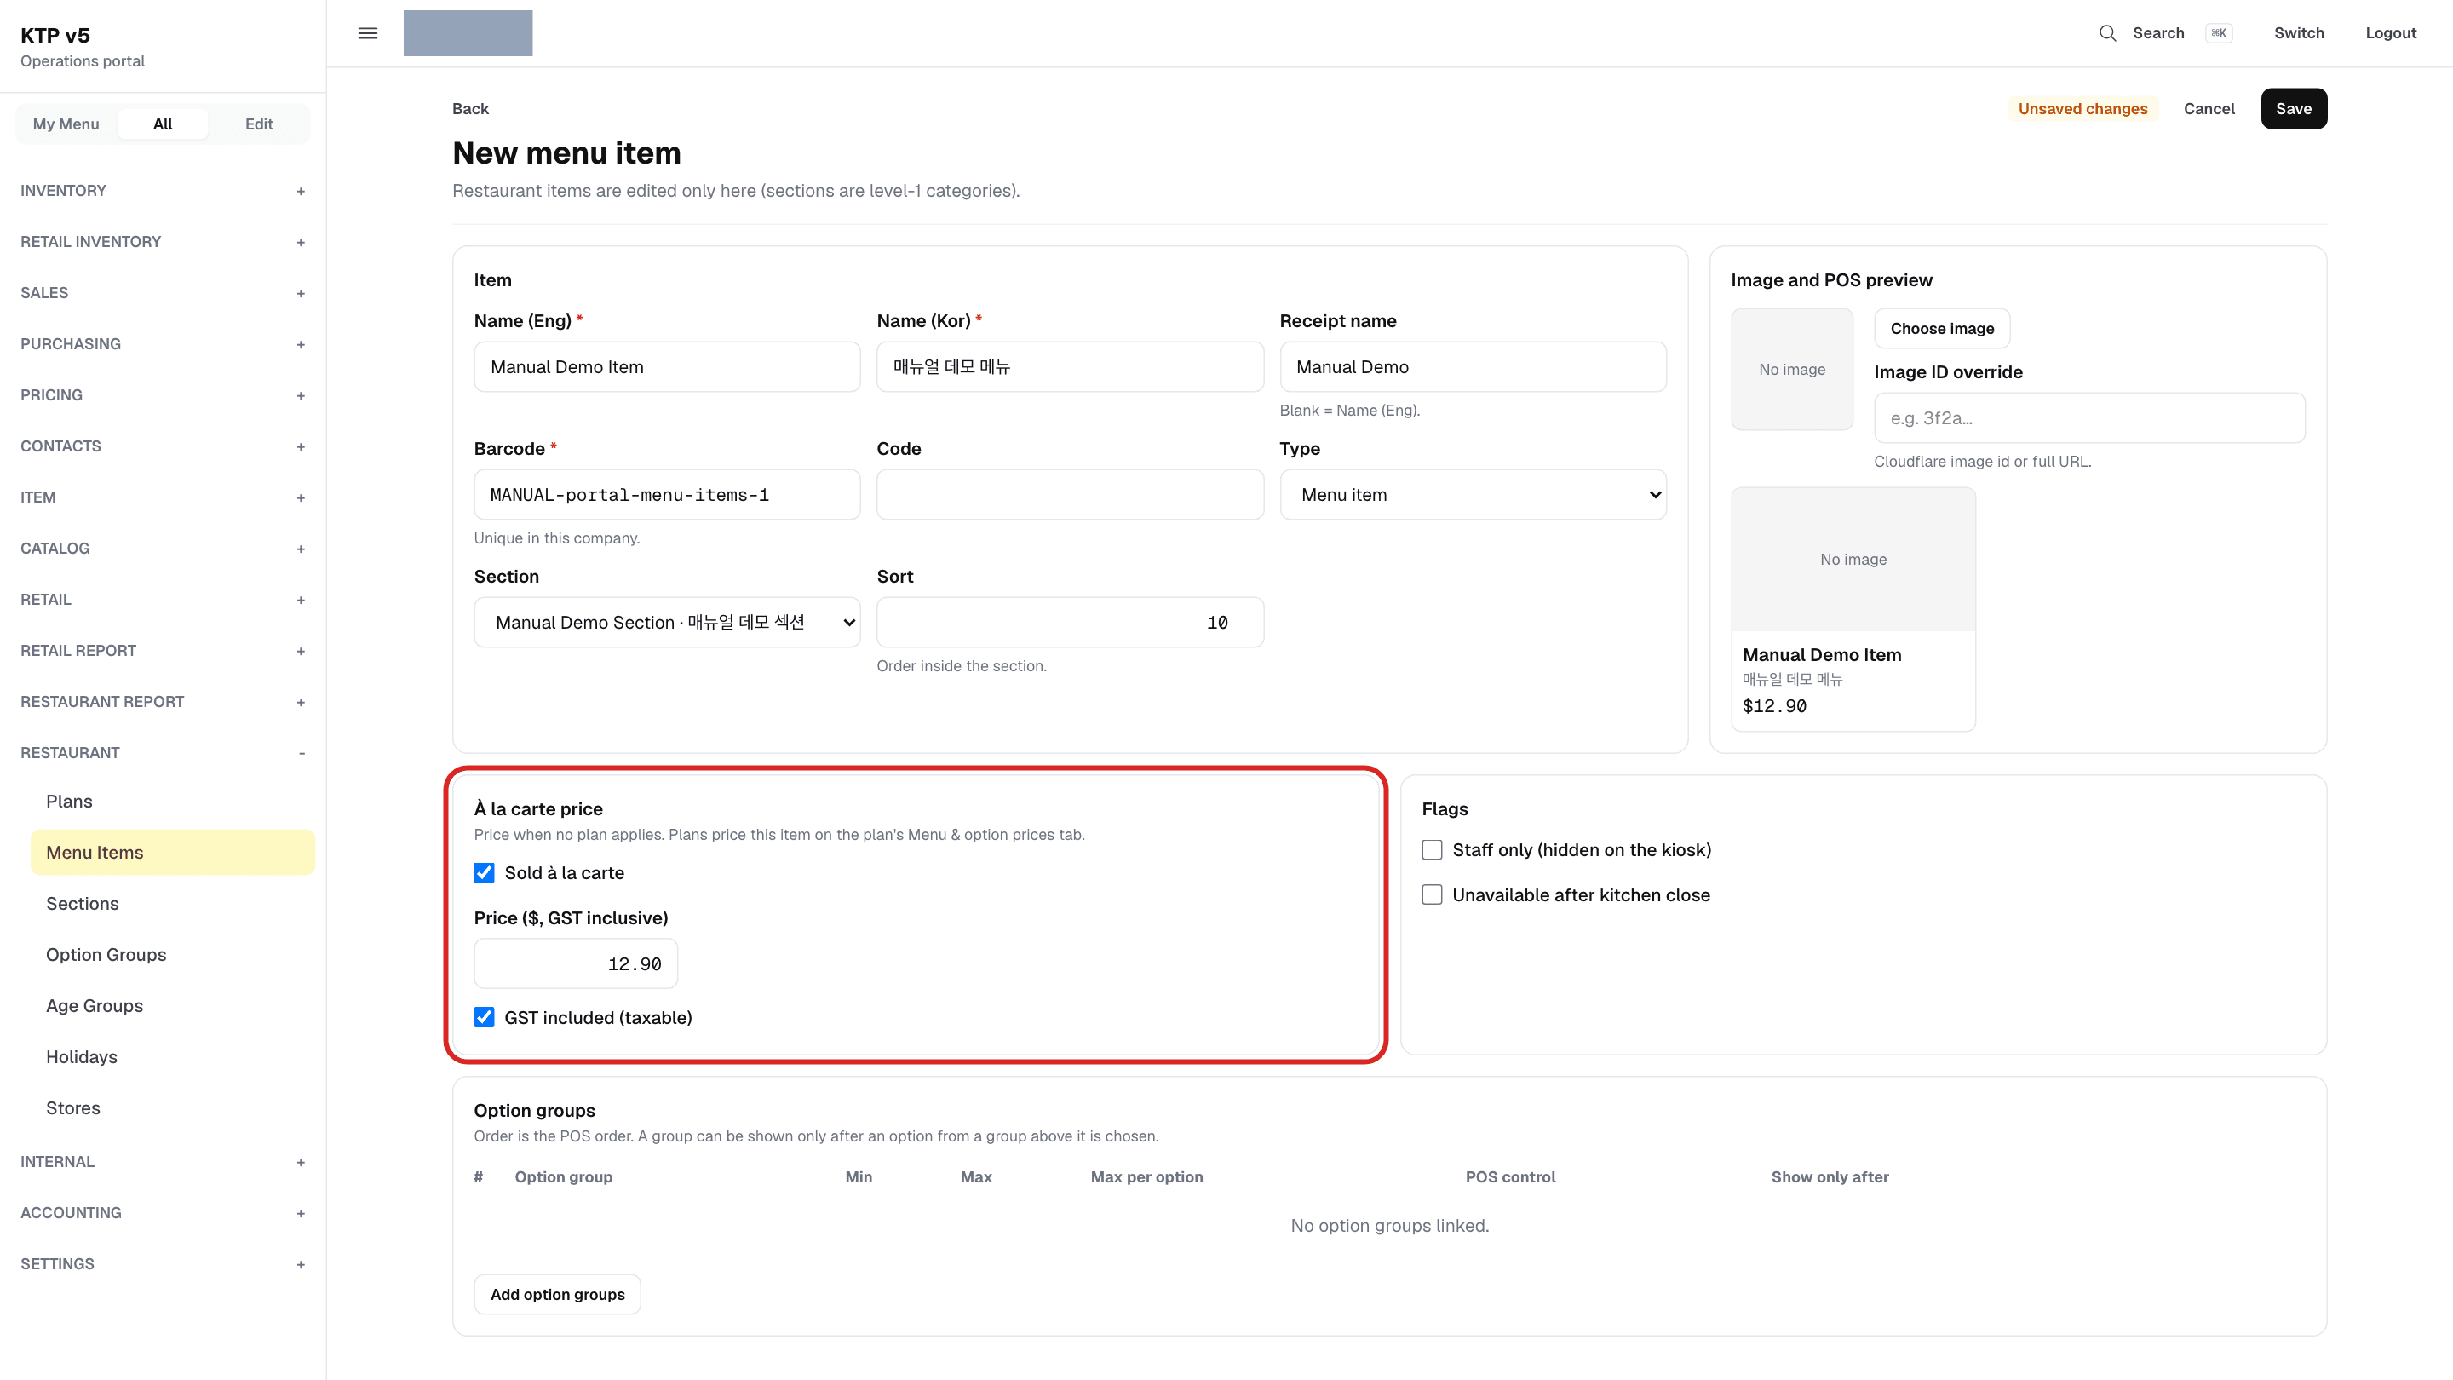The width and height of the screenshot is (2453, 1380).
Task: Uncheck the Sold à la carte checkbox
Action: [x=485, y=872]
